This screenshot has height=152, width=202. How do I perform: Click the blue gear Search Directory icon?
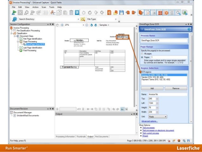[15, 19]
